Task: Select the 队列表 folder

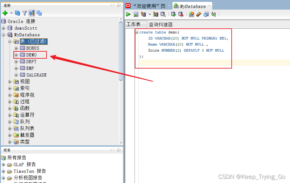Action: click(27, 128)
